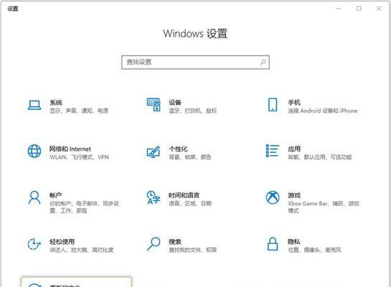Maximize the 设置 window
Image resolution: width=391 pixels, height=287 pixels.
point(359,9)
